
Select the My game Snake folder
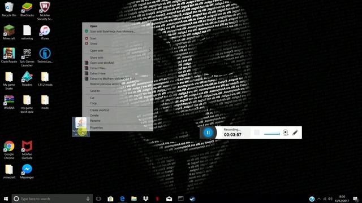point(9,81)
